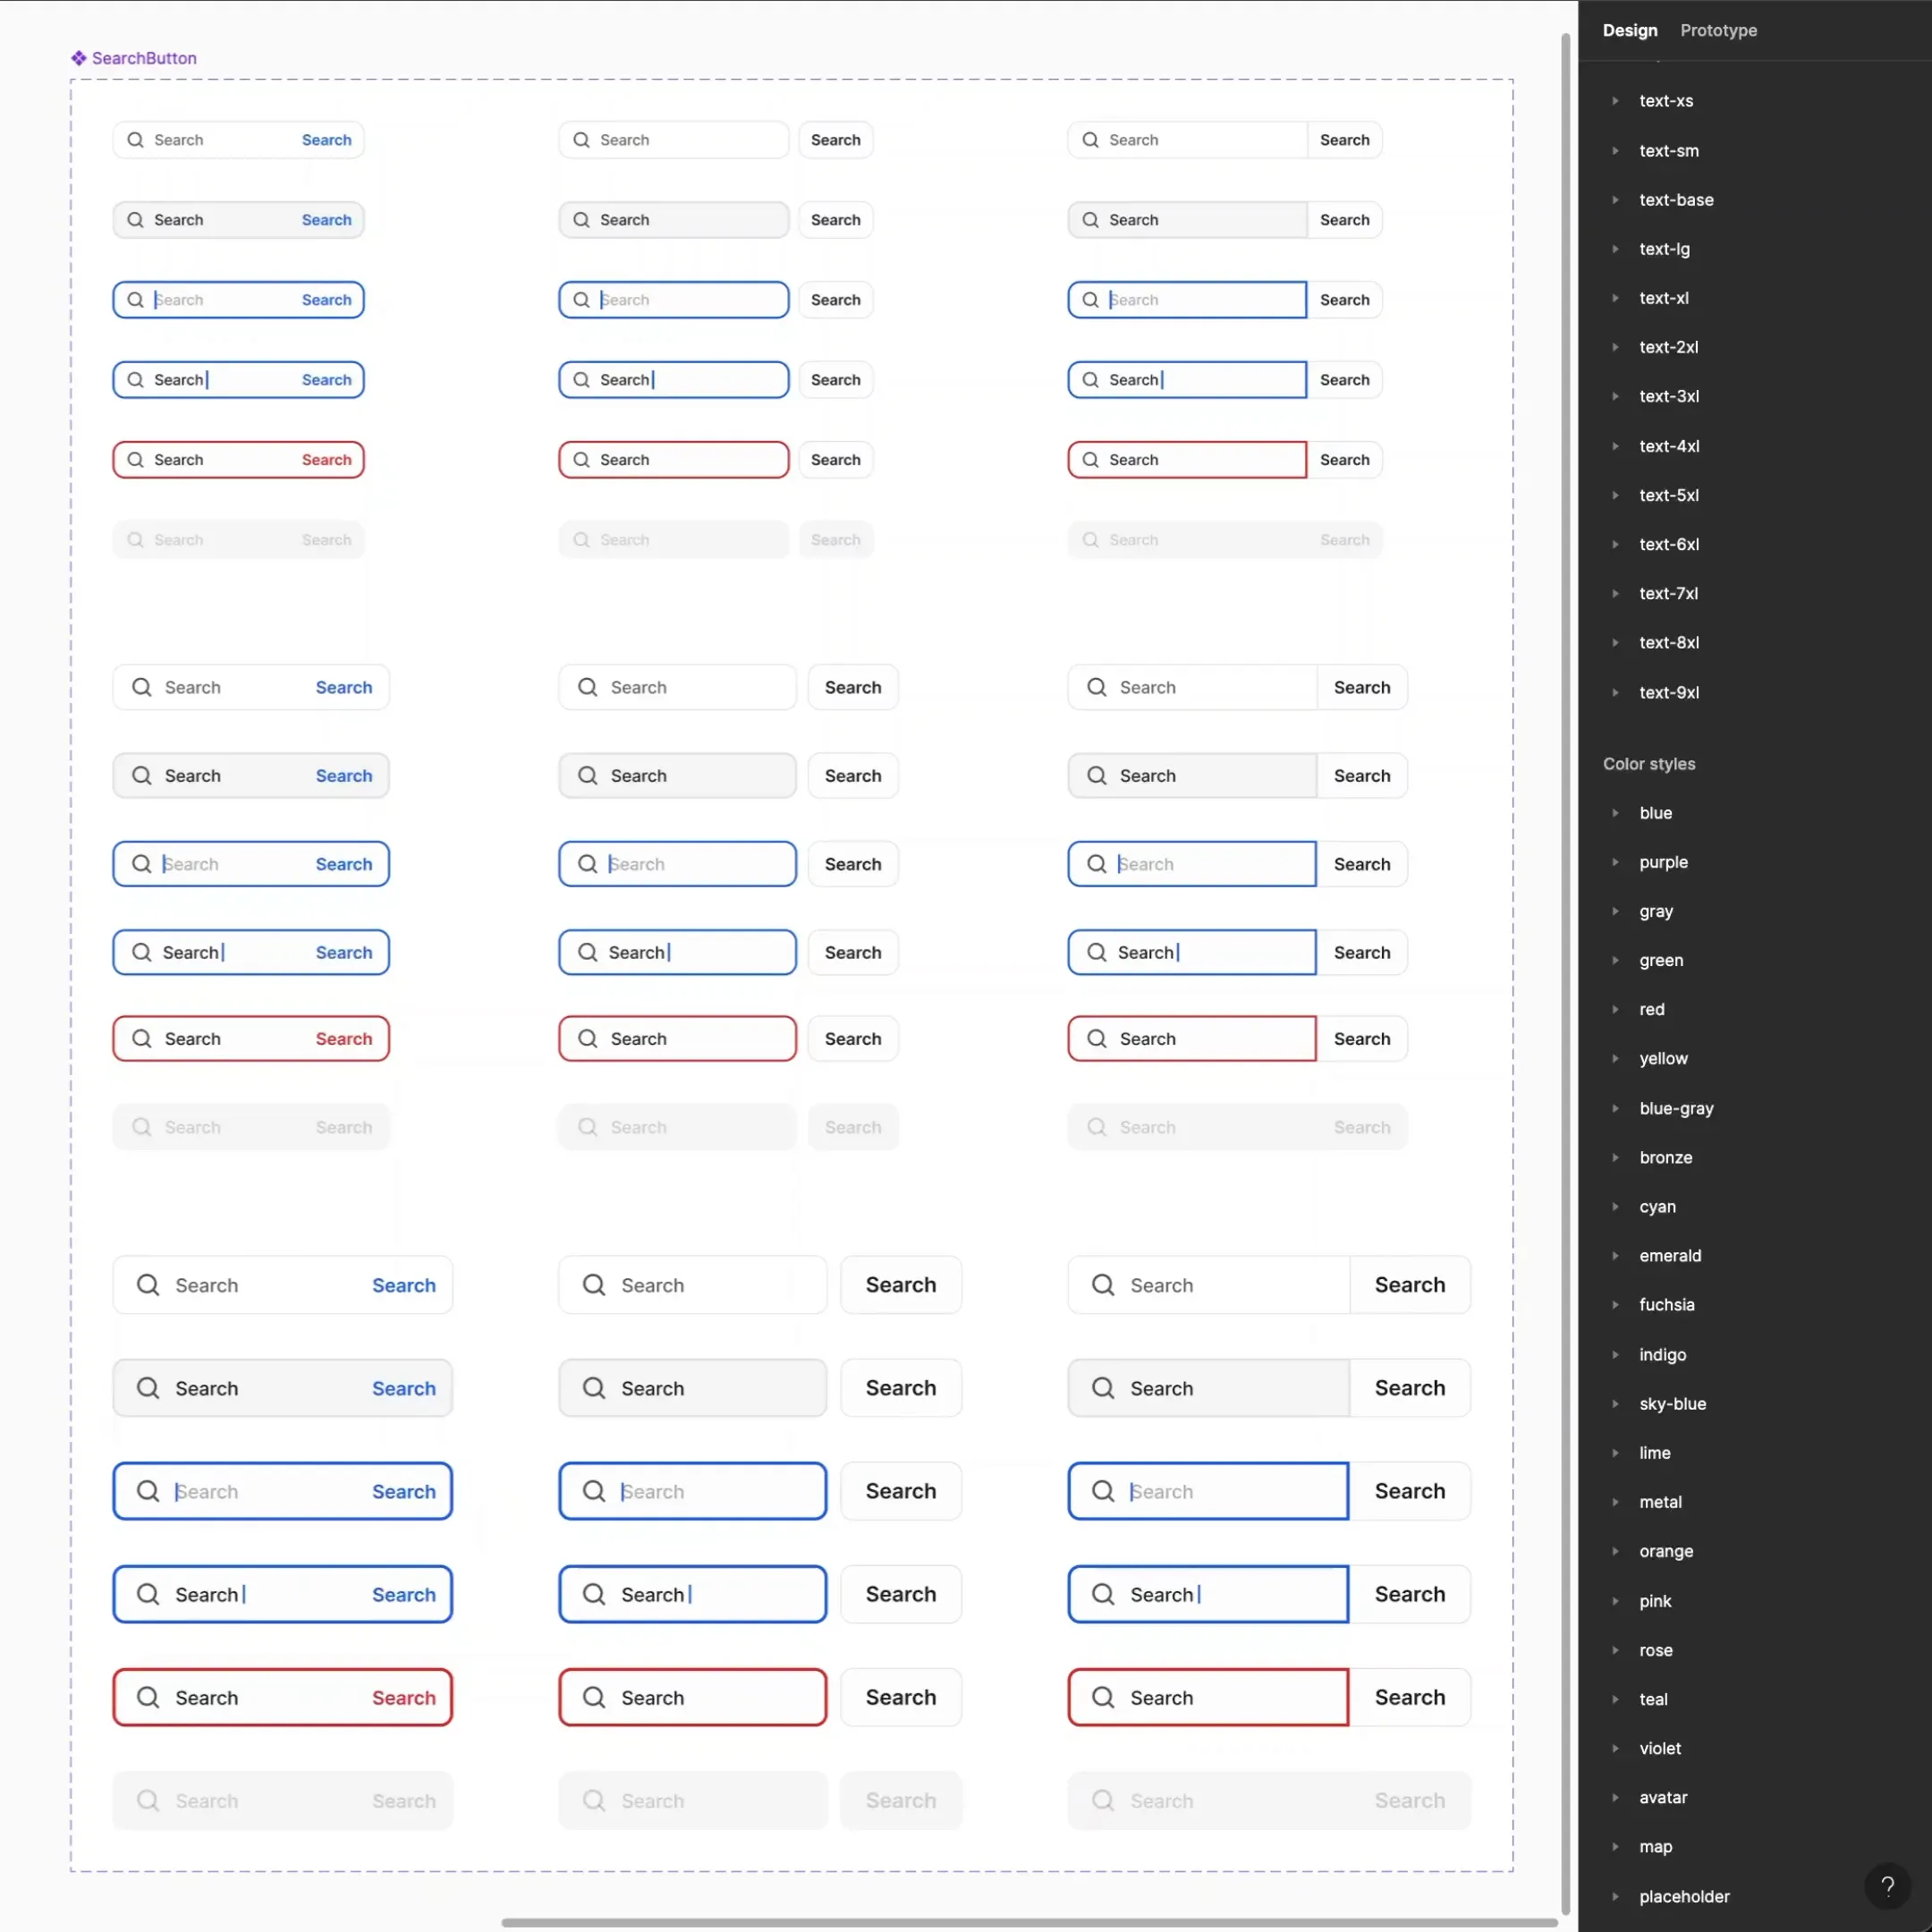Select the pink color style label

[1655, 1600]
